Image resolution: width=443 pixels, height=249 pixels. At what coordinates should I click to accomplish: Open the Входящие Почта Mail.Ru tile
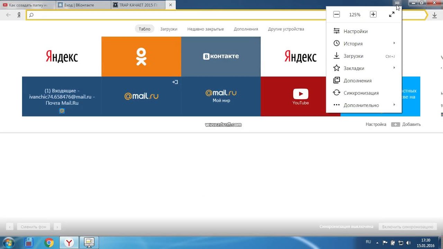click(x=62, y=96)
